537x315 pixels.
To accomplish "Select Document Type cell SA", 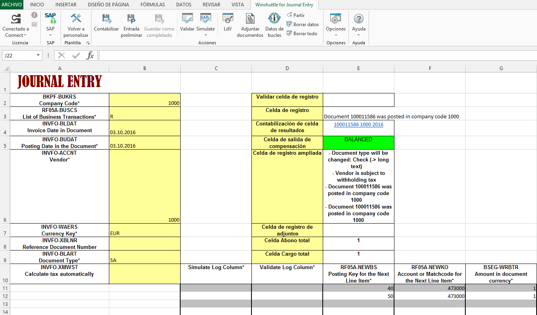I will click(145, 257).
